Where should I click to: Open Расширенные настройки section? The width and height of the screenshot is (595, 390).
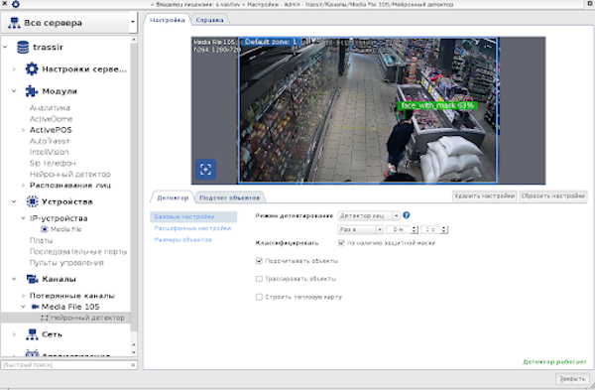click(192, 228)
